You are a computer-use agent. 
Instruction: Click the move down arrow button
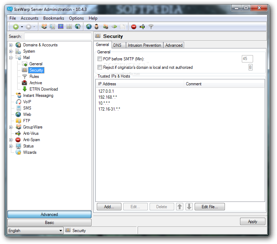click(x=189, y=207)
